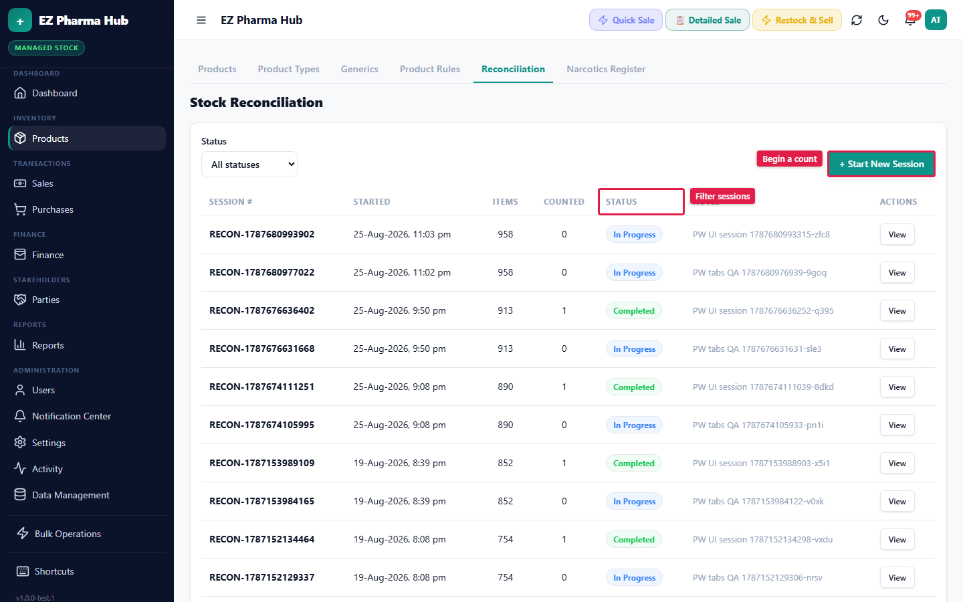Switch to the Product Types tab
Screen dimensions: 963x602
click(289, 69)
